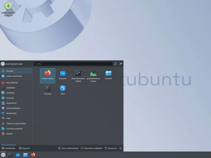Viewport: 211px width, 158px height.
Task: Open Tiede ja matematiikka category
Action: pyautogui.click(x=16, y=124)
